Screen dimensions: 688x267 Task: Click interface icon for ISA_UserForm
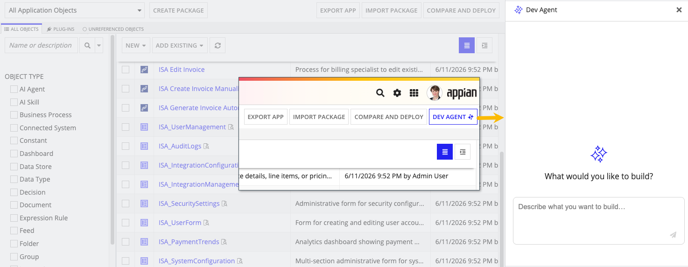click(144, 223)
